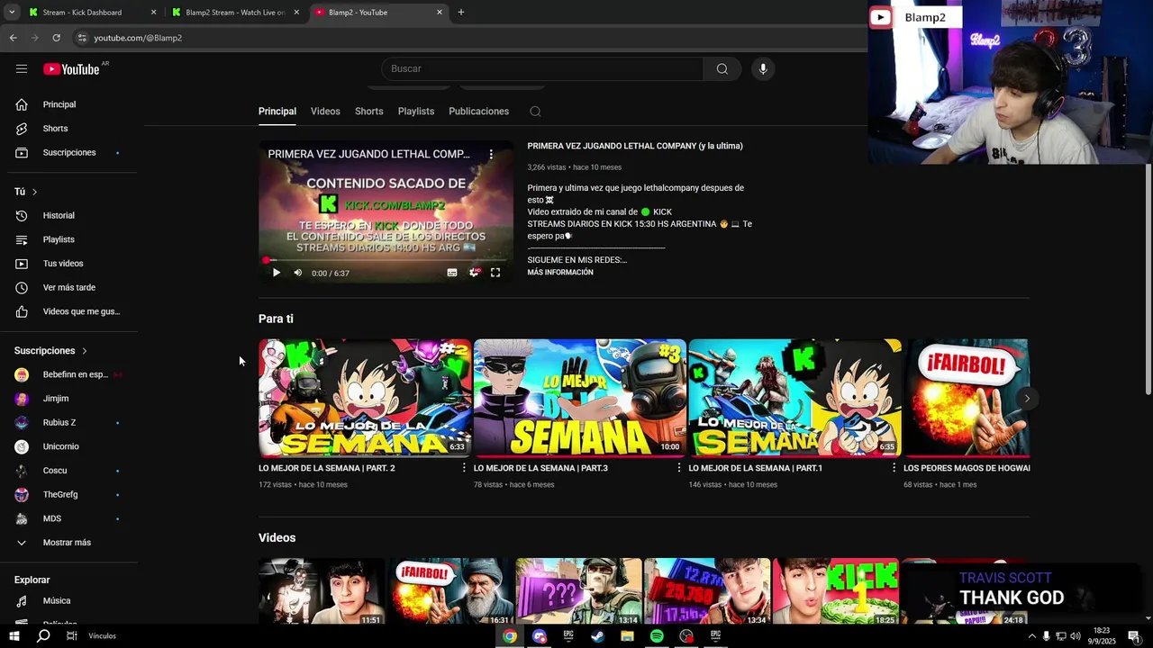Open Ver más tarde list

point(68,288)
